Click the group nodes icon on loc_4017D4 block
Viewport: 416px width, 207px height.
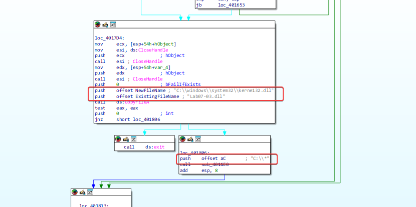pyautogui.click(x=113, y=24)
